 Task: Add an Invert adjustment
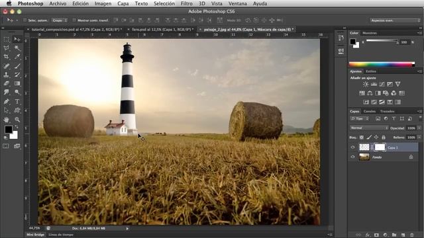point(366,102)
